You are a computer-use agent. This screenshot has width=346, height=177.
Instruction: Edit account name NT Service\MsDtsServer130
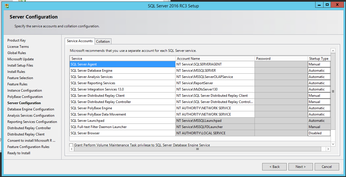[x=215, y=89]
